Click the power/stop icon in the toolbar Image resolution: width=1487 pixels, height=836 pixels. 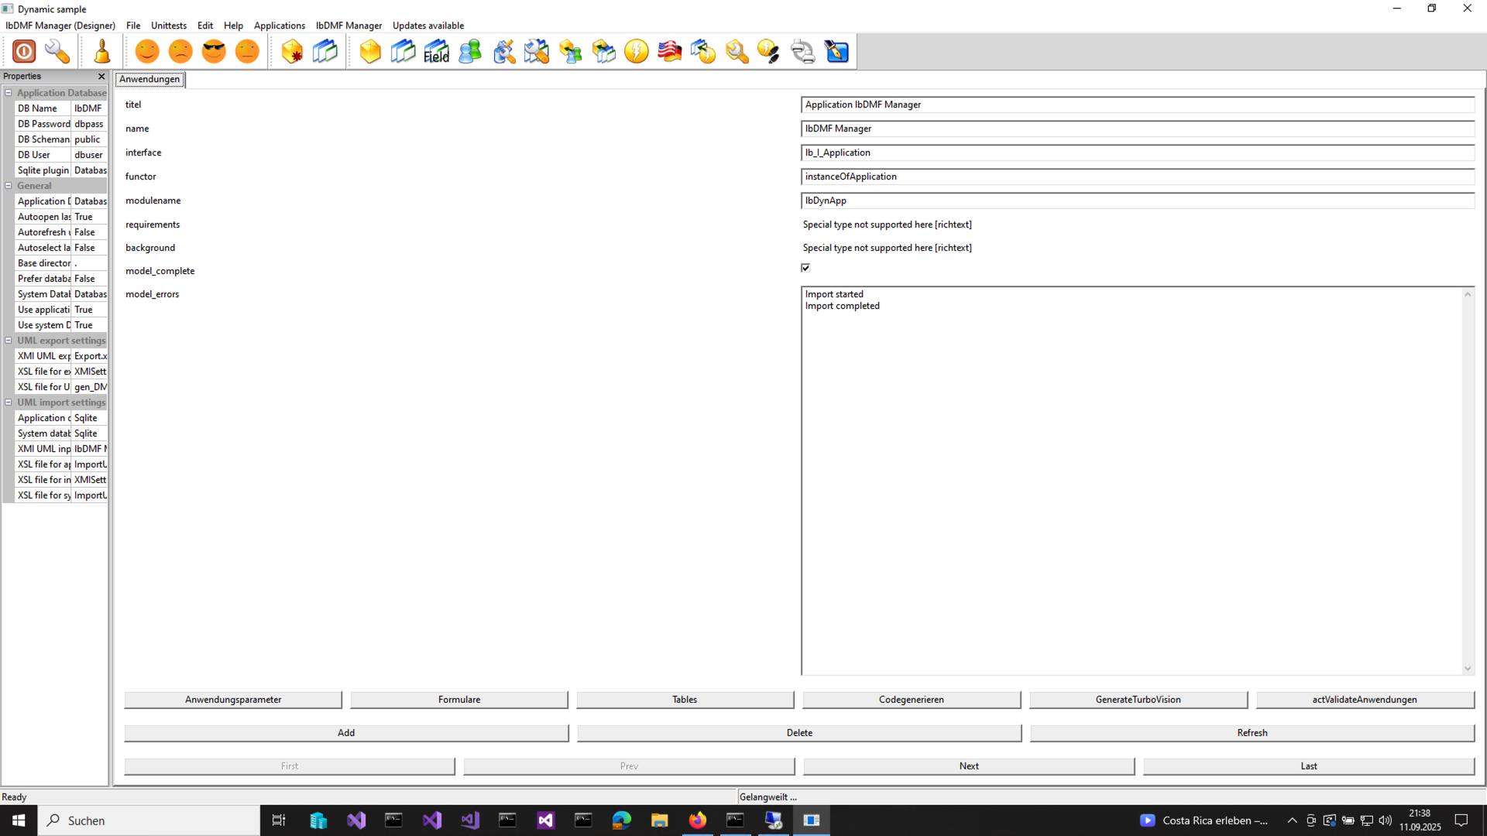click(x=23, y=51)
